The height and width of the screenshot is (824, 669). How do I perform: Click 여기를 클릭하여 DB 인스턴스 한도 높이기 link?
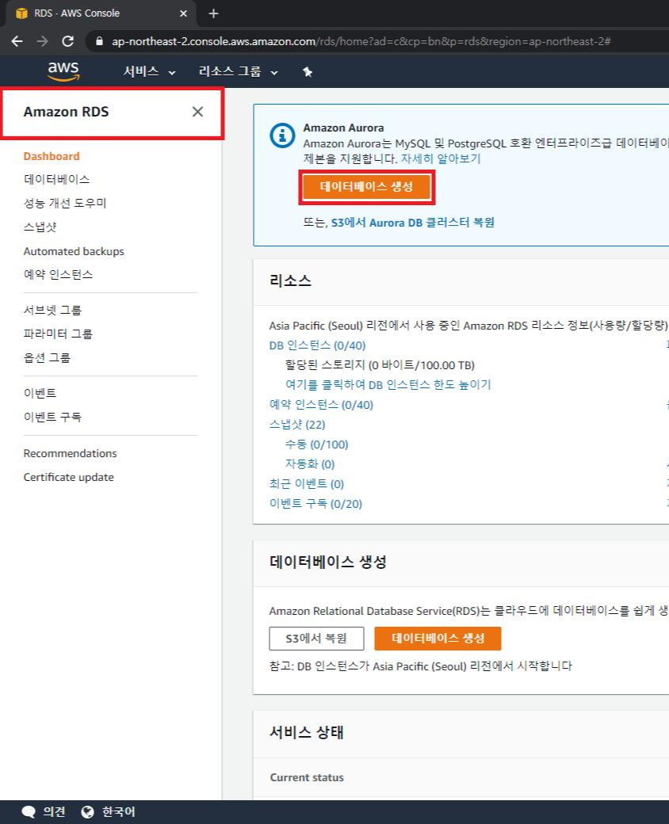tap(388, 385)
